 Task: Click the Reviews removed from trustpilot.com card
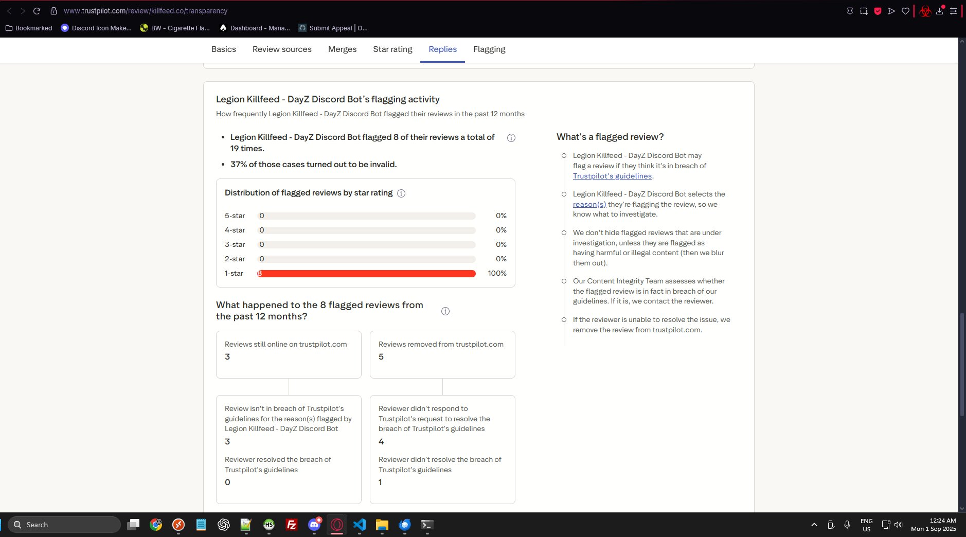pyautogui.click(x=442, y=354)
